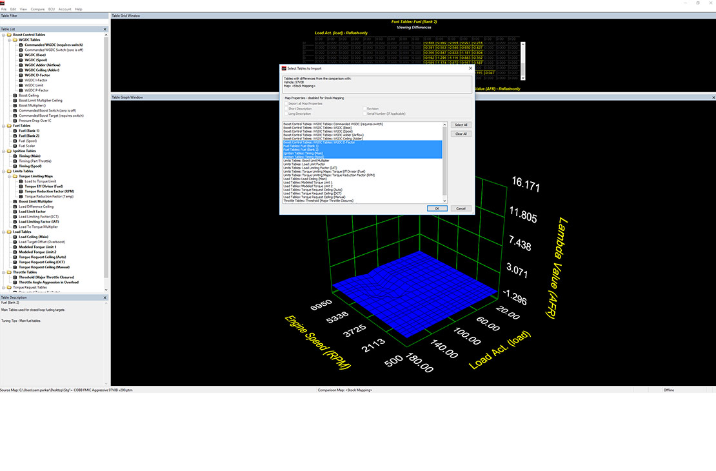716x471 pixels.
Task: Collapse the Throttle Tables tree node
Action: pos(4,272)
